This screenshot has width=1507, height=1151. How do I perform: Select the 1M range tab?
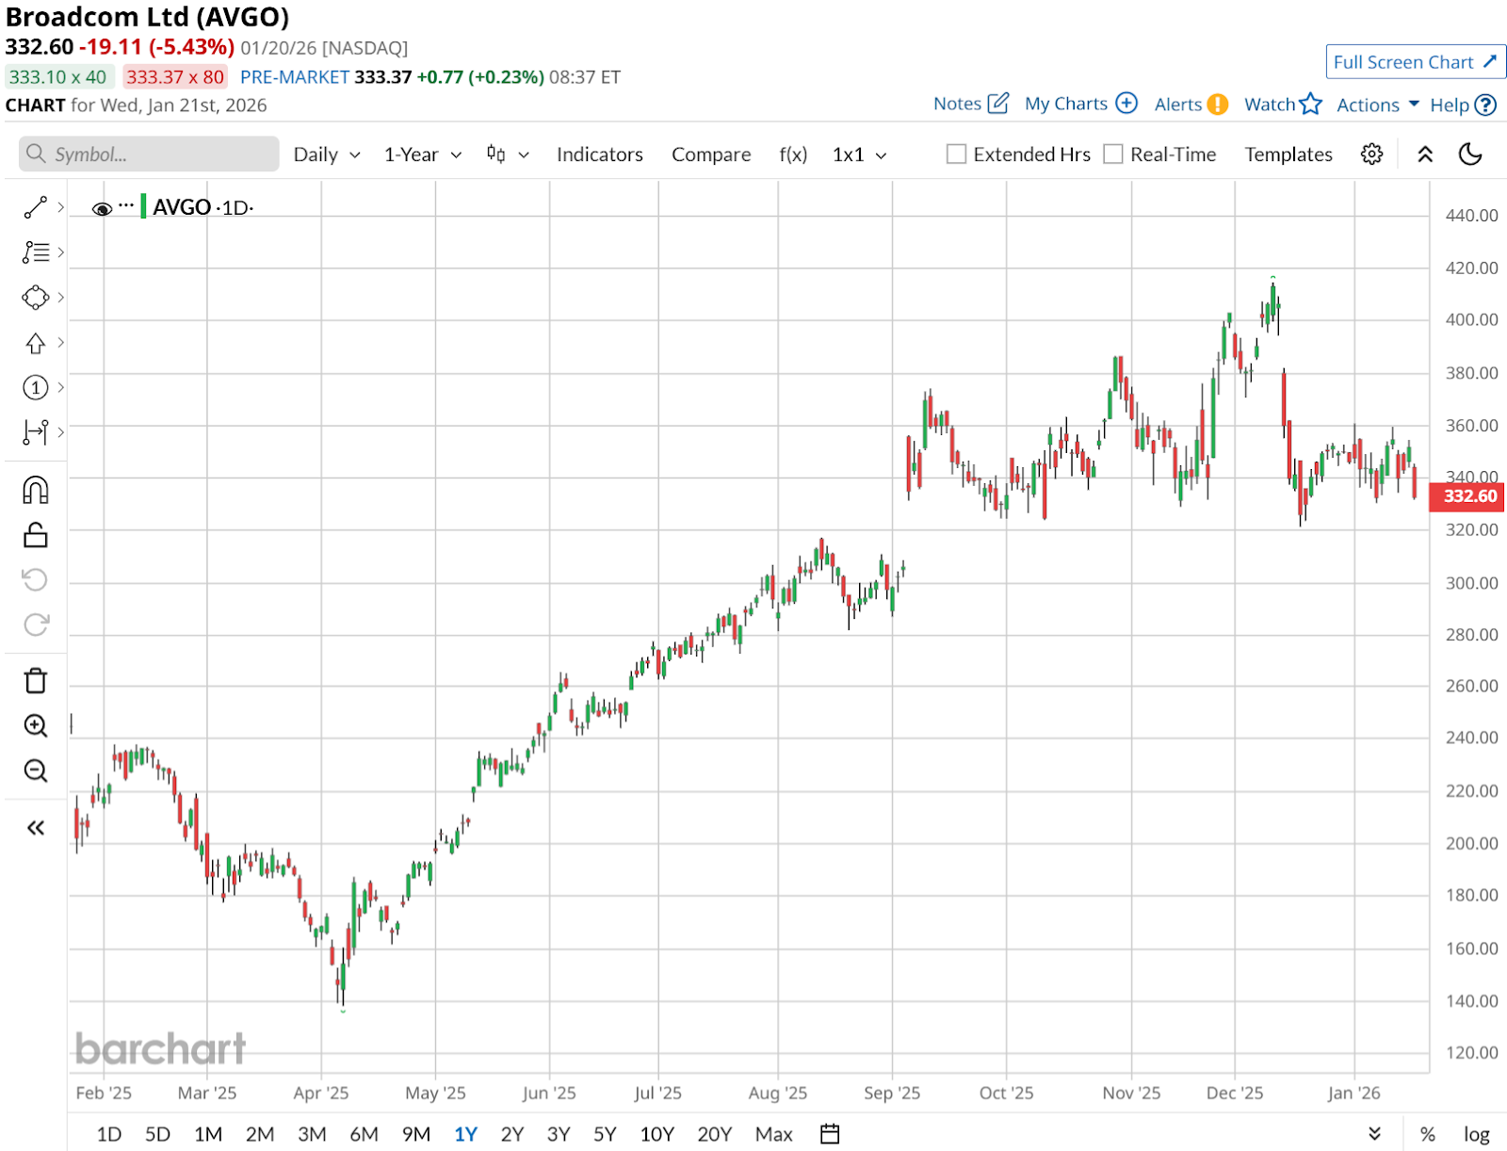point(208,1134)
